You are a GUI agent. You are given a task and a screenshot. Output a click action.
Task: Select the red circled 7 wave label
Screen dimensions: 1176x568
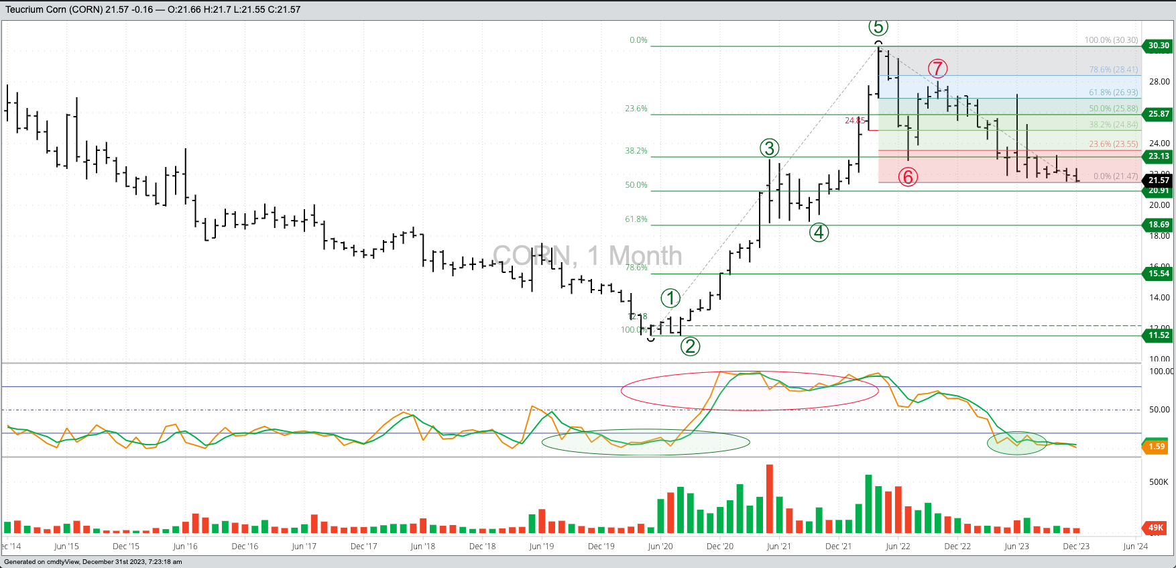tap(937, 68)
